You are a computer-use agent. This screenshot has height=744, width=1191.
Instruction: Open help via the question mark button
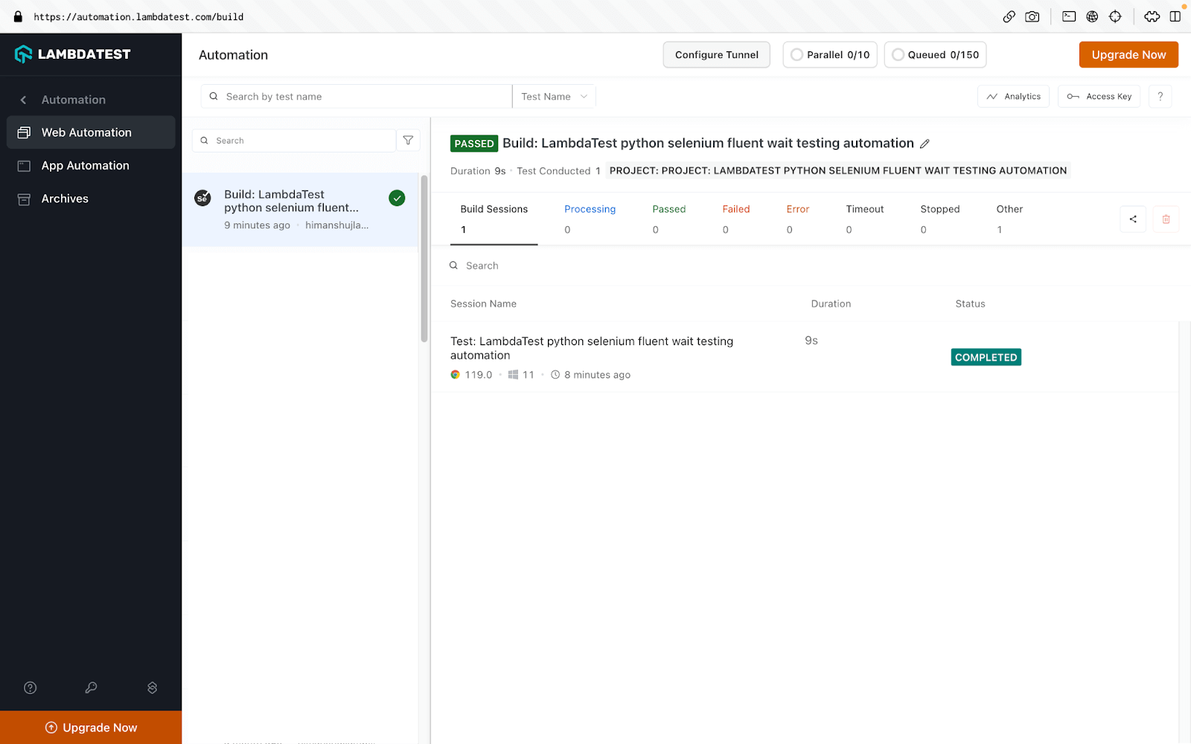[x=1160, y=97]
